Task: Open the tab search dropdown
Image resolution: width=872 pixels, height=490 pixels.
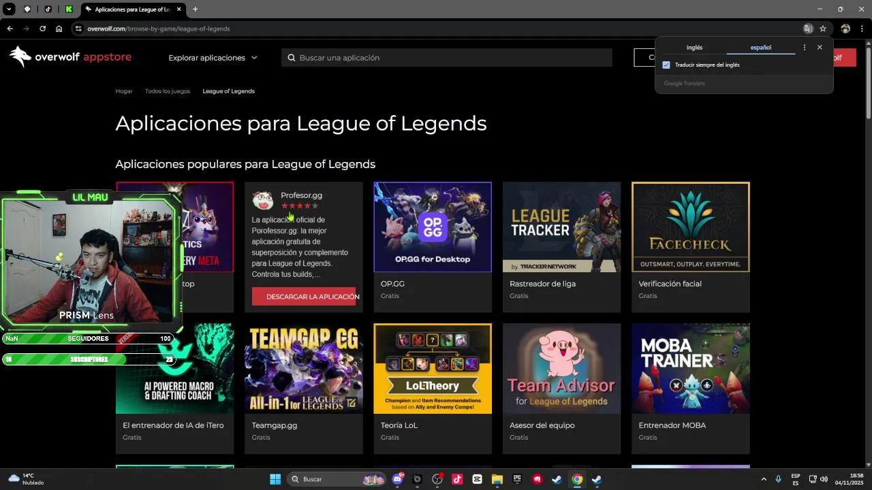Action: (x=9, y=10)
